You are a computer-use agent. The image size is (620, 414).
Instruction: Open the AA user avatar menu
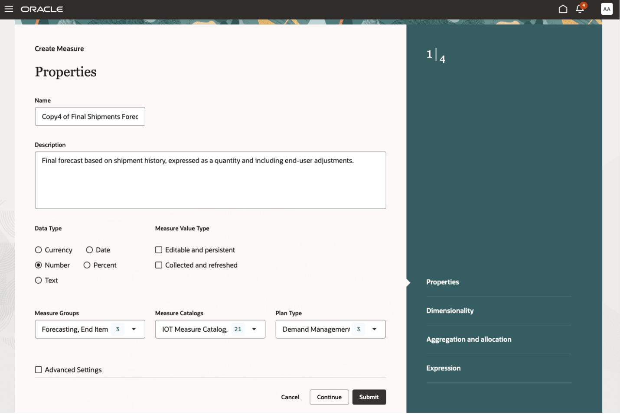click(x=607, y=9)
